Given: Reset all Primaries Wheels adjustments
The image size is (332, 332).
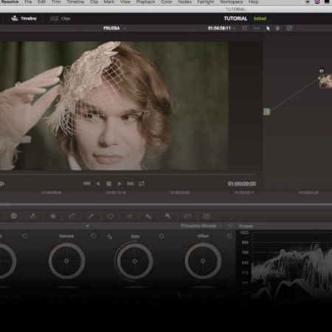Looking at the screenshot, I should coord(229,226).
